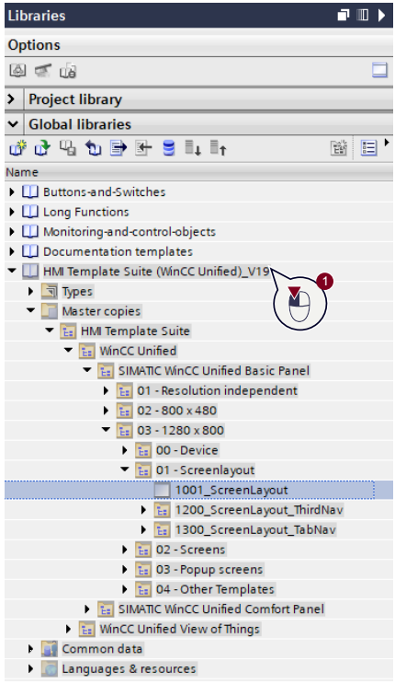This screenshot has width=395, height=684.
Task: Click the Languages & resources globe icon
Action: [x=50, y=668]
